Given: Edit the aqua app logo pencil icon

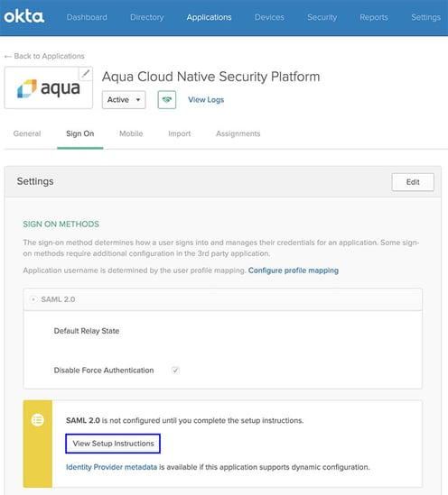Looking at the screenshot, I should tap(86, 74).
